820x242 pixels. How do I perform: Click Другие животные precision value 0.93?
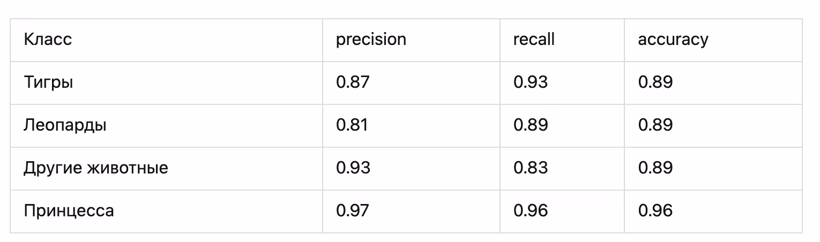[353, 168]
